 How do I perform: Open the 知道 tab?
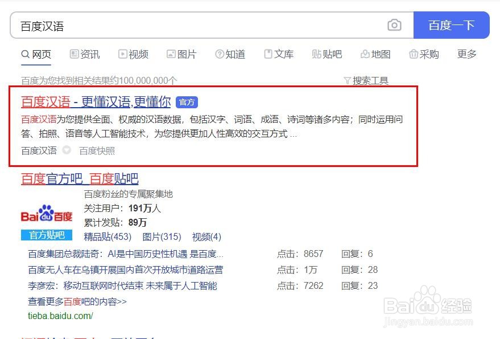(230, 54)
